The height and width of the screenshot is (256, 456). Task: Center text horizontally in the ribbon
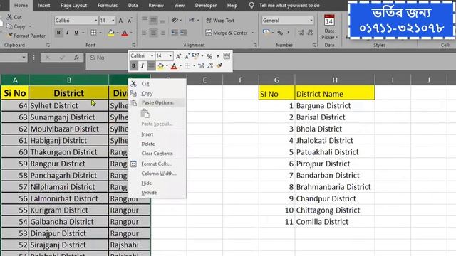(x=153, y=33)
